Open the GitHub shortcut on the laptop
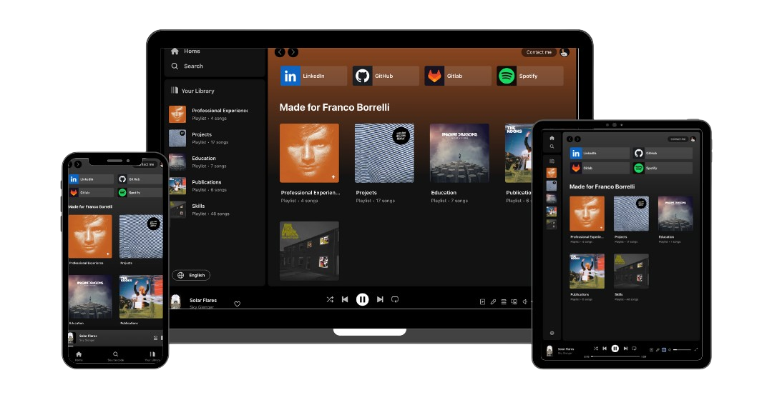The width and height of the screenshot is (772, 395). click(x=386, y=76)
